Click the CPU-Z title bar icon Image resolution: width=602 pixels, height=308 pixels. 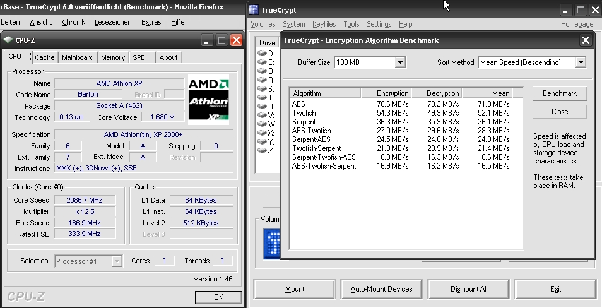(x=8, y=40)
